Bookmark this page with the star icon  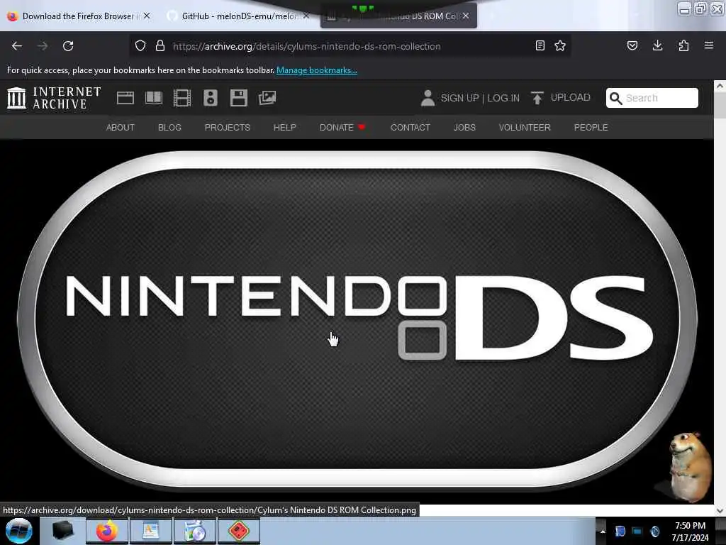(x=560, y=45)
